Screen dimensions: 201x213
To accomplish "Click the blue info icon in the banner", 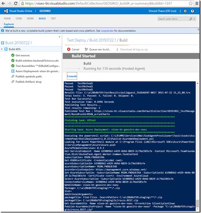I will tap(2, 31).
